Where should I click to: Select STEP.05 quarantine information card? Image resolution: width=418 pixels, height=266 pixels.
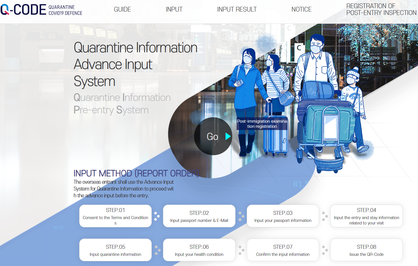tap(115, 250)
